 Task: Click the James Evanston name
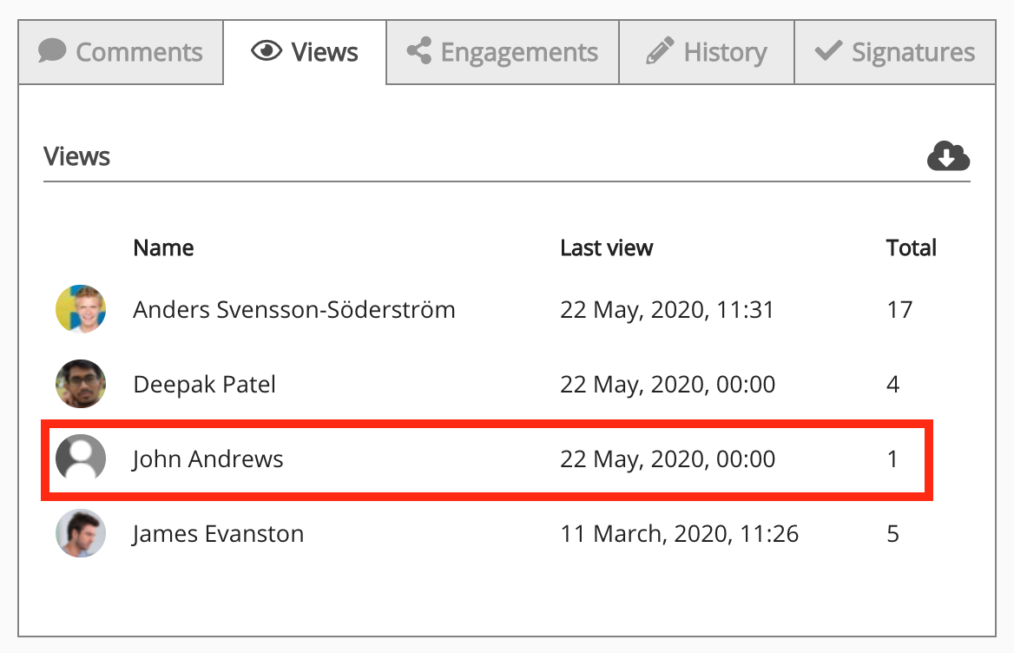218,533
